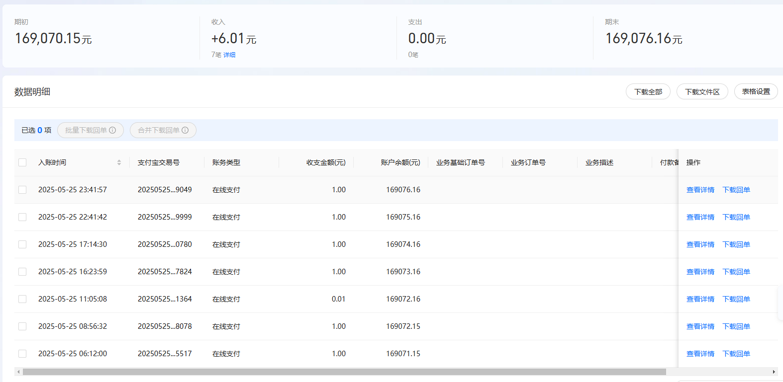Click the 数据明细 section heading
783x382 pixels.
pos(32,92)
